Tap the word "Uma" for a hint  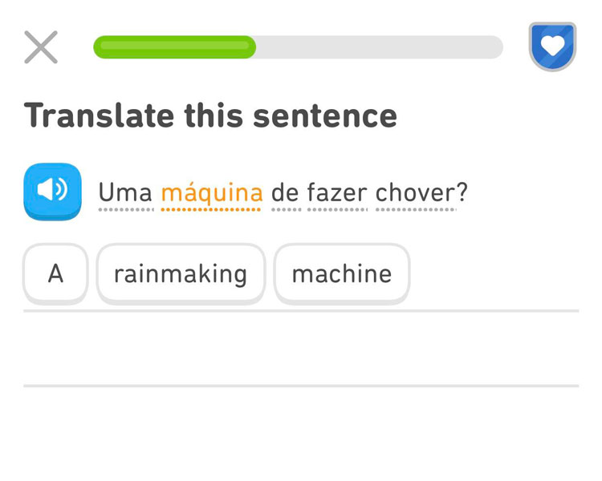point(125,193)
